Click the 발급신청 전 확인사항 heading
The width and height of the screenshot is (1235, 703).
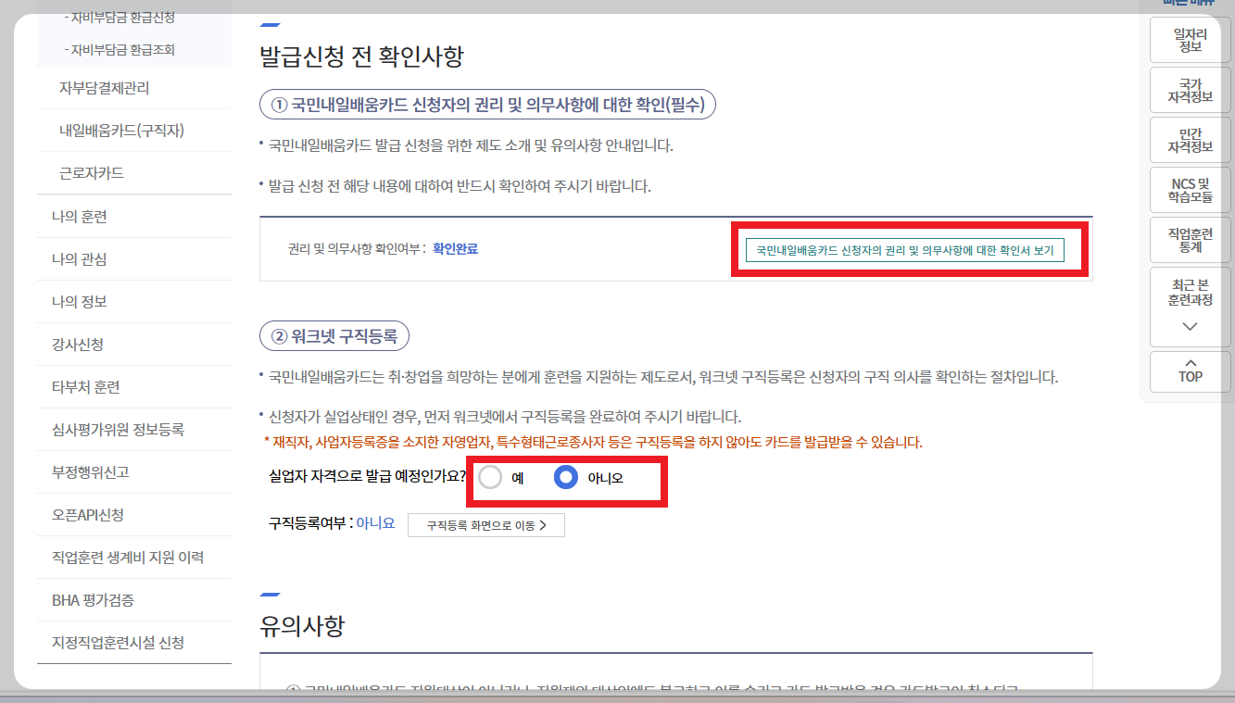[361, 56]
